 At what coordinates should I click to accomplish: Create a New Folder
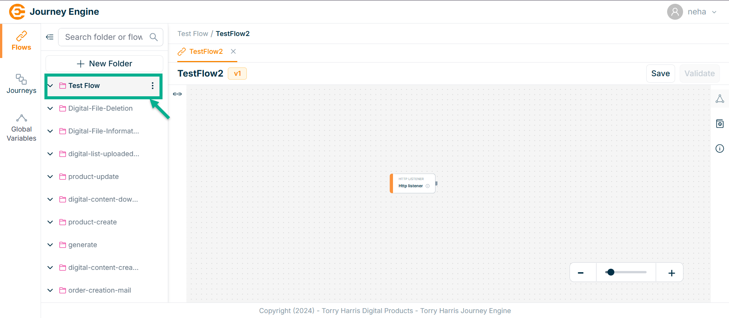pos(104,64)
